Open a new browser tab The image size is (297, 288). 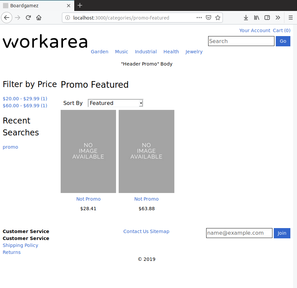[80, 5]
